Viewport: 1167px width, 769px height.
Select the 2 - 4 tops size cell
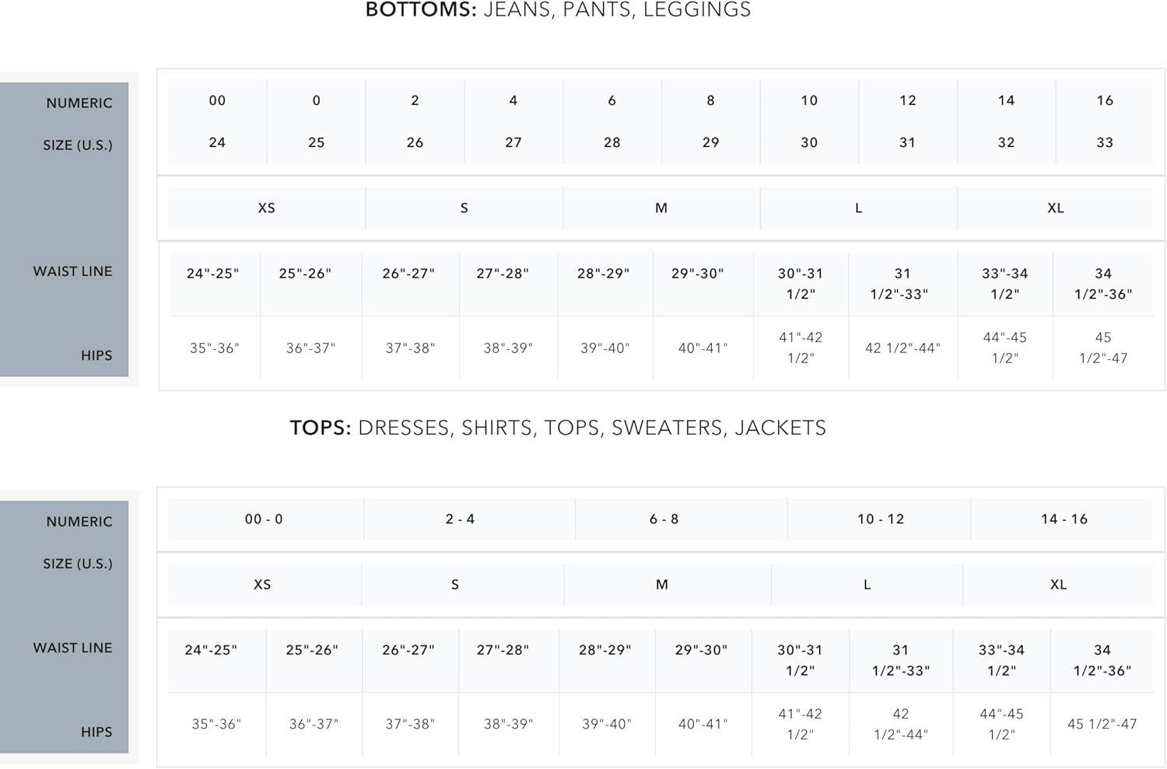460,519
